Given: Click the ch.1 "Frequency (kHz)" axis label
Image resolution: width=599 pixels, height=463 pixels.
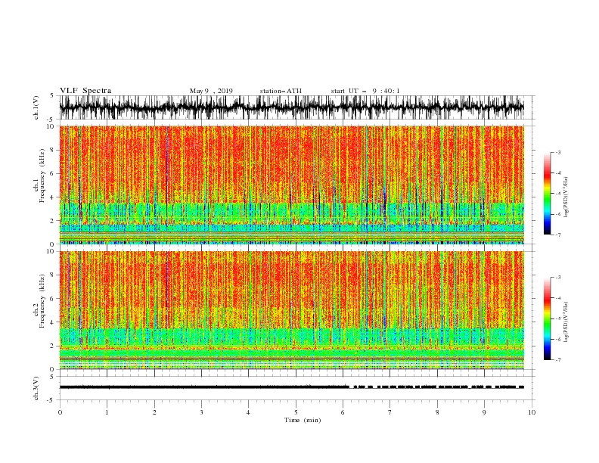Looking at the screenshot, I should [42, 176].
